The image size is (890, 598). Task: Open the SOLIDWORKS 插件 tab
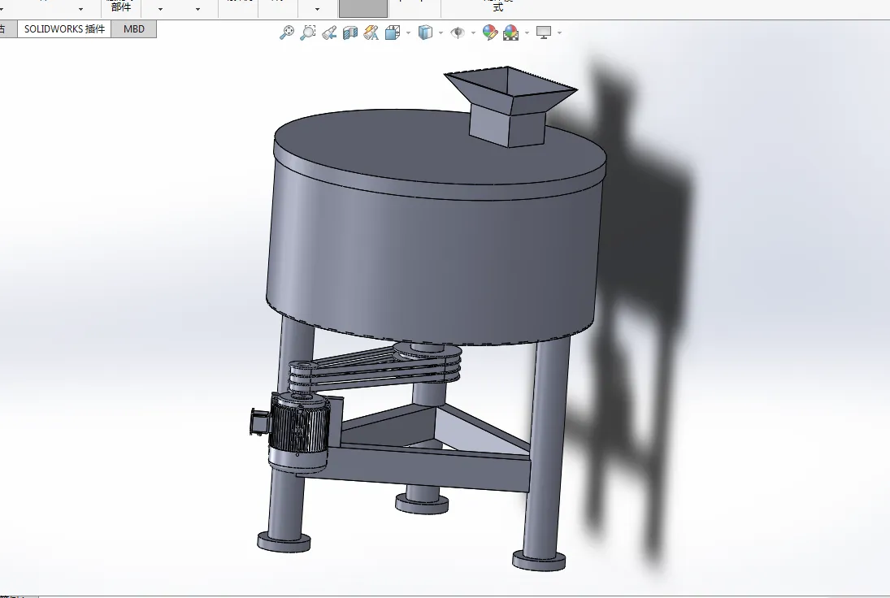click(x=64, y=29)
